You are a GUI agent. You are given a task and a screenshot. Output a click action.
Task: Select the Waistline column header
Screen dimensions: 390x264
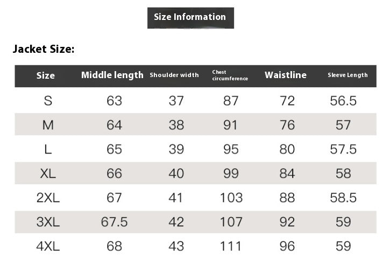[285, 75]
